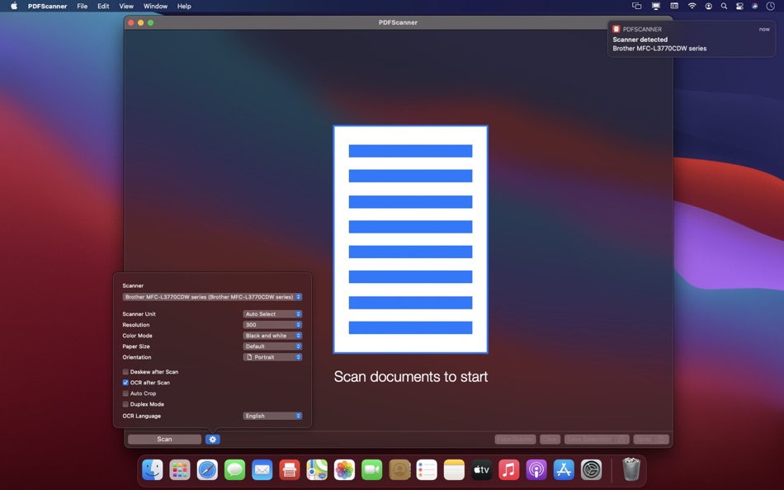The image size is (784, 490).
Task: Click the Scan button
Action: [x=164, y=439]
